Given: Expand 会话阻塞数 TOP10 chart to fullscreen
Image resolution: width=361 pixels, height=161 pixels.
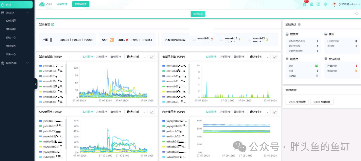Looking at the screenshot, I should (275, 57).
